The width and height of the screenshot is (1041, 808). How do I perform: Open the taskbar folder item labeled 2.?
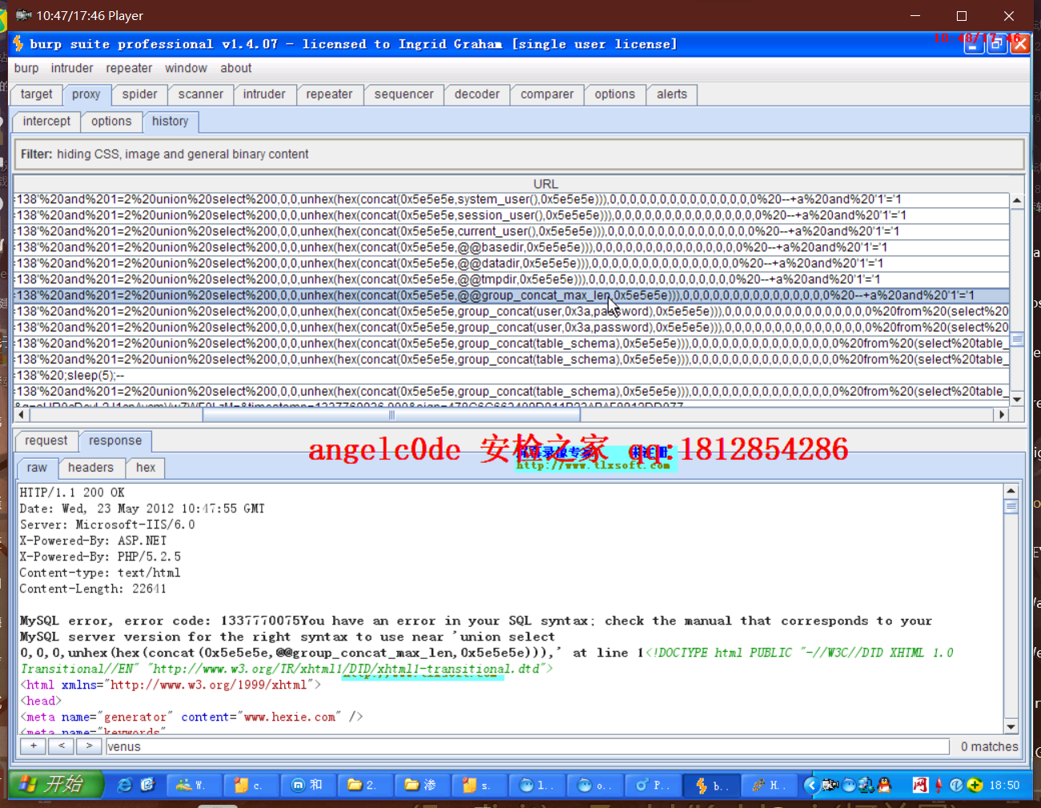[364, 786]
